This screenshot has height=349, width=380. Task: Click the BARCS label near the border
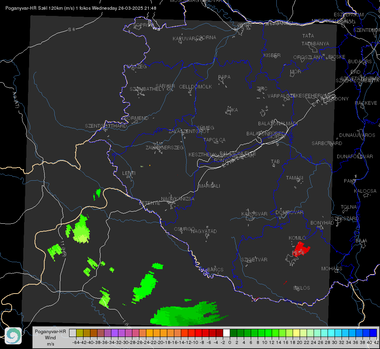(x=215, y=270)
